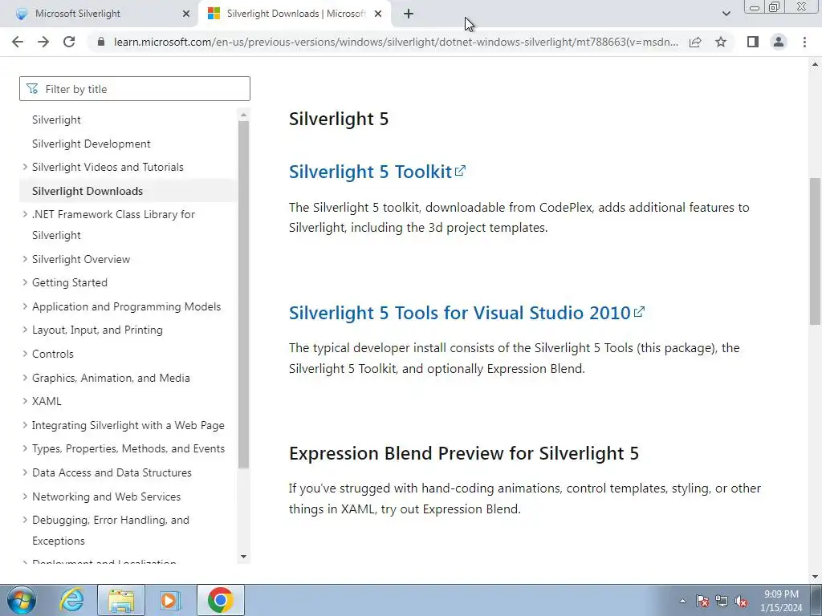Go back to the previous page
This screenshot has height=616, width=822.
pos(18,42)
